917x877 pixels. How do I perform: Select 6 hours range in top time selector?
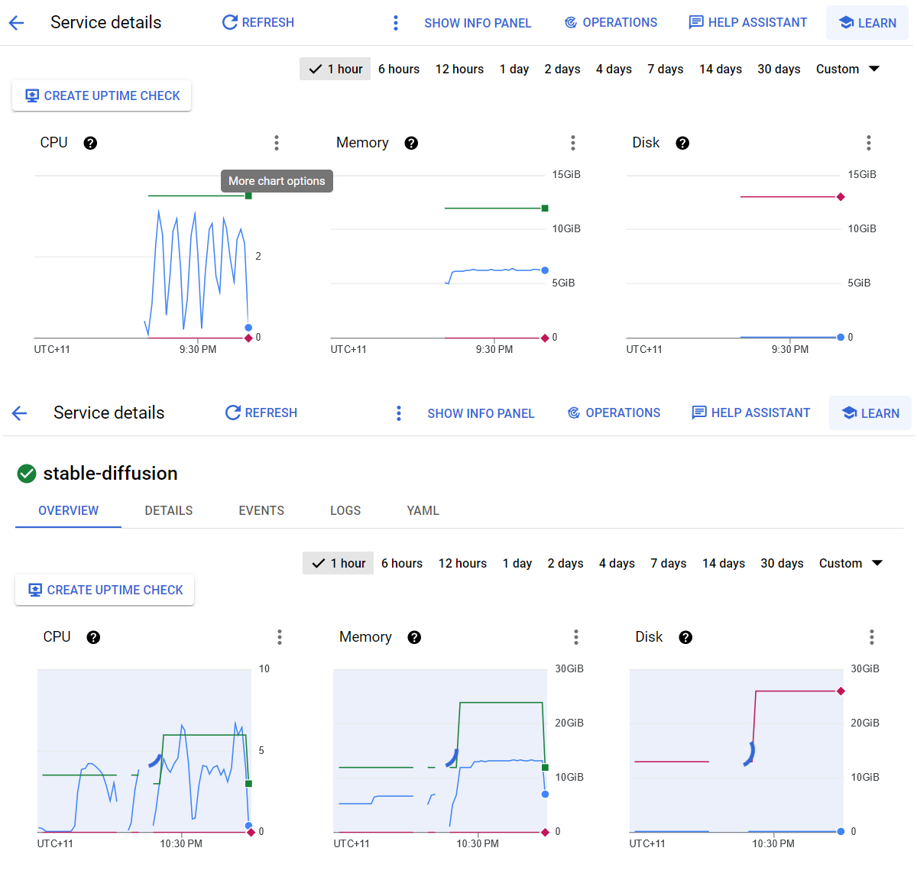tap(399, 69)
